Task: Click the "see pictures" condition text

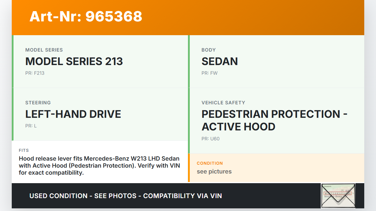Action: [214, 171]
